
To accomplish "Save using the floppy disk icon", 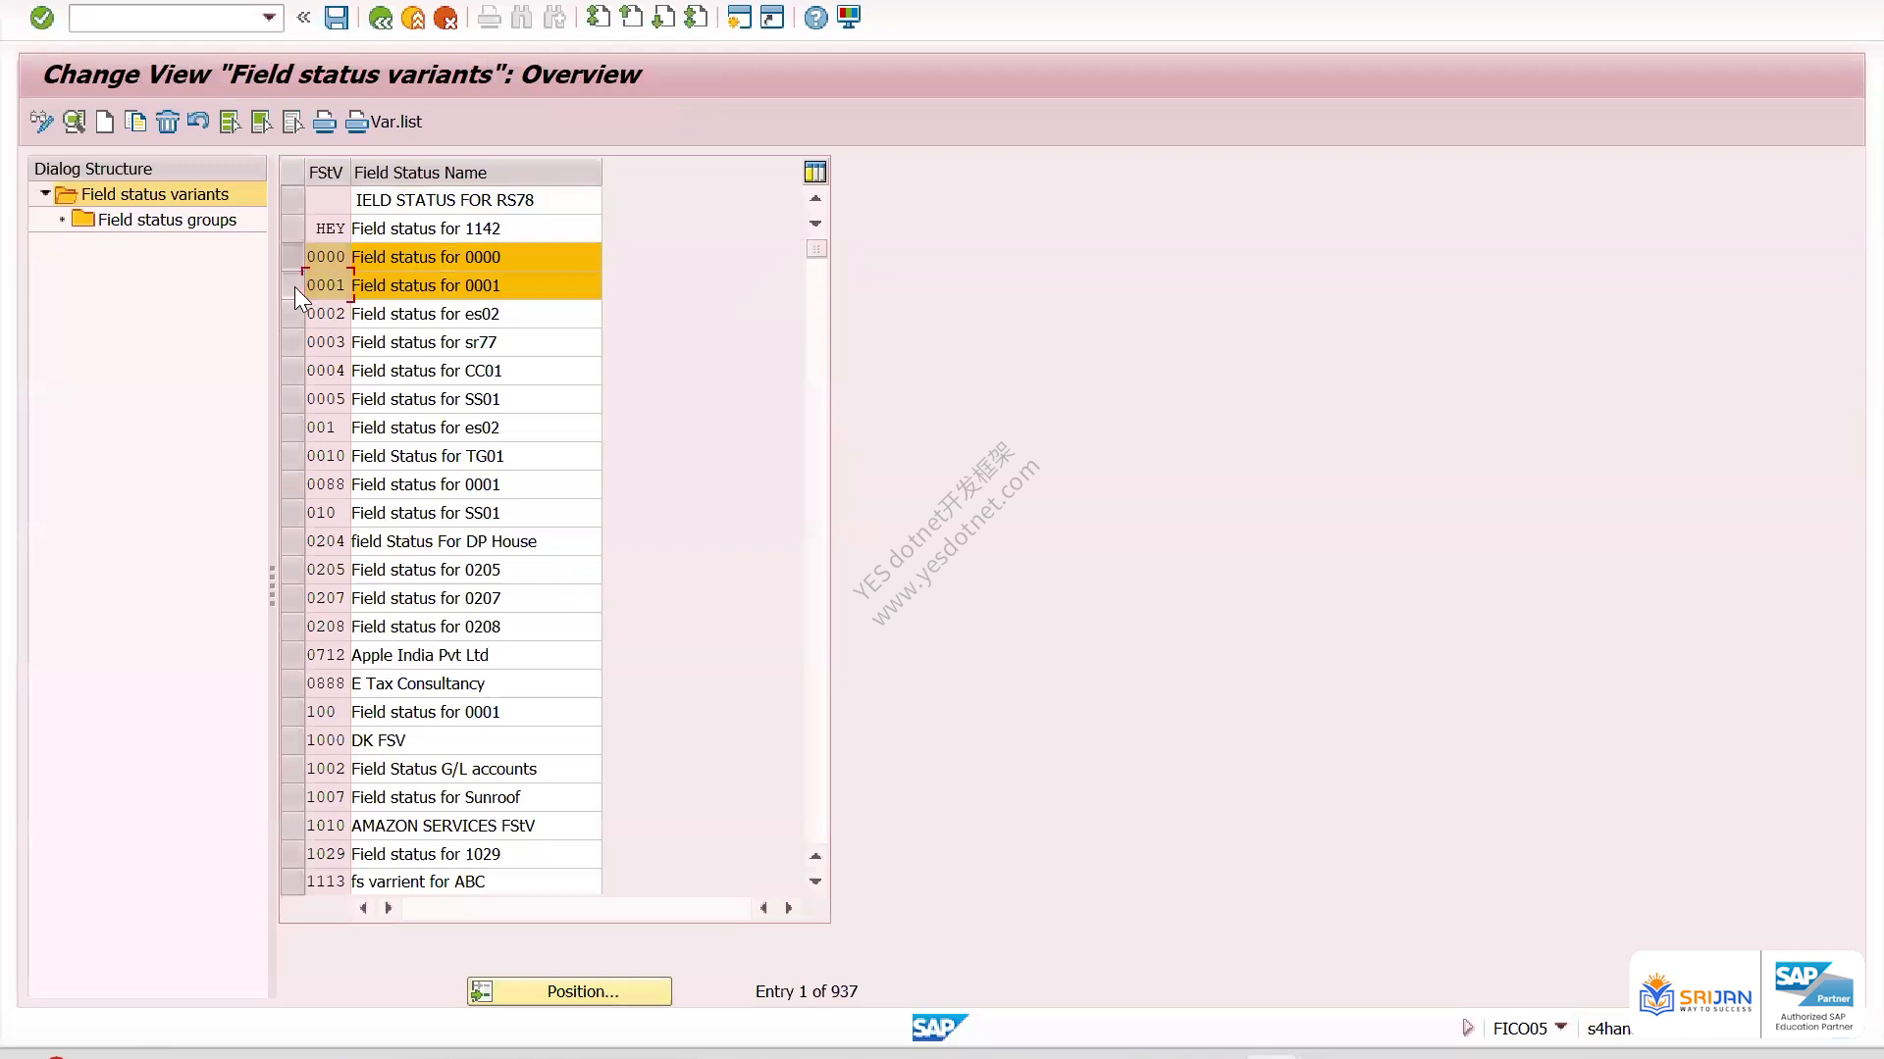I will tap(337, 18).
